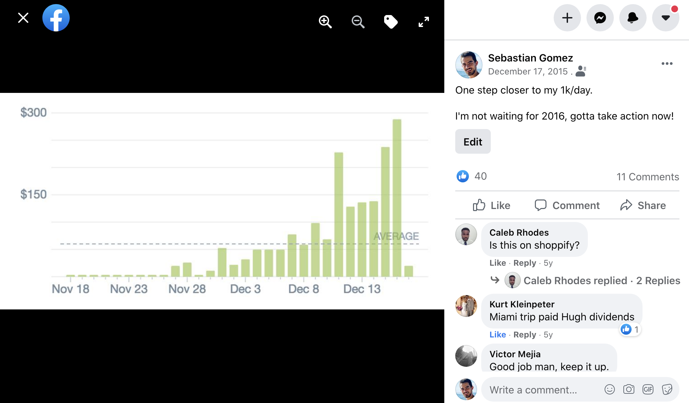This screenshot has height=403, width=689.
Task: Open the emoji picker in comment box
Action: pyautogui.click(x=609, y=389)
